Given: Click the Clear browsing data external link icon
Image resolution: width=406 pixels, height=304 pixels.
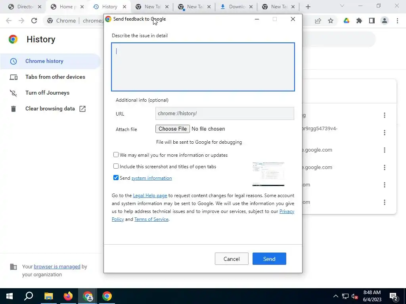Looking at the screenshot, I should click(x=82, y=109).
